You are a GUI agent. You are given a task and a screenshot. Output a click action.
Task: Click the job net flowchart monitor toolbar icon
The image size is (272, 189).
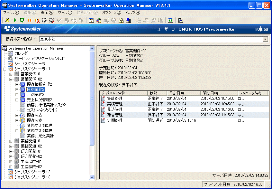click(x=91, y=21)
